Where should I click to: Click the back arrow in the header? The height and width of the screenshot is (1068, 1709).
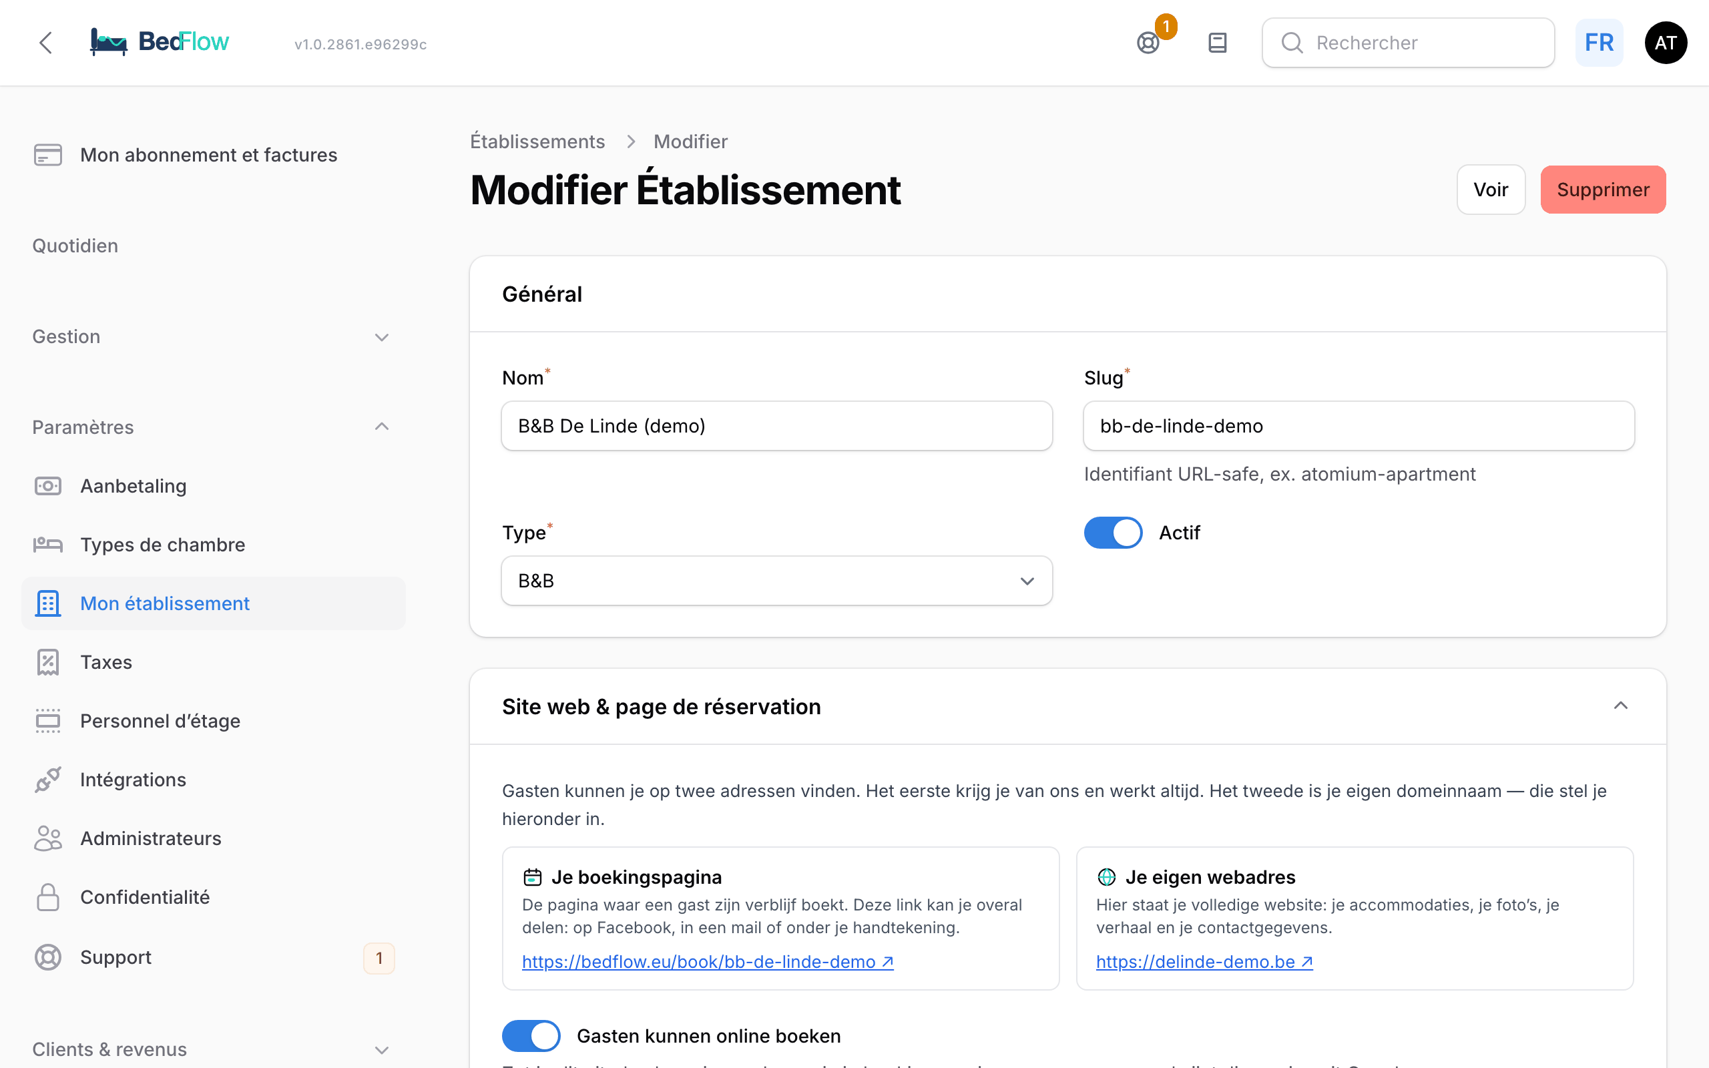(46, 43)
